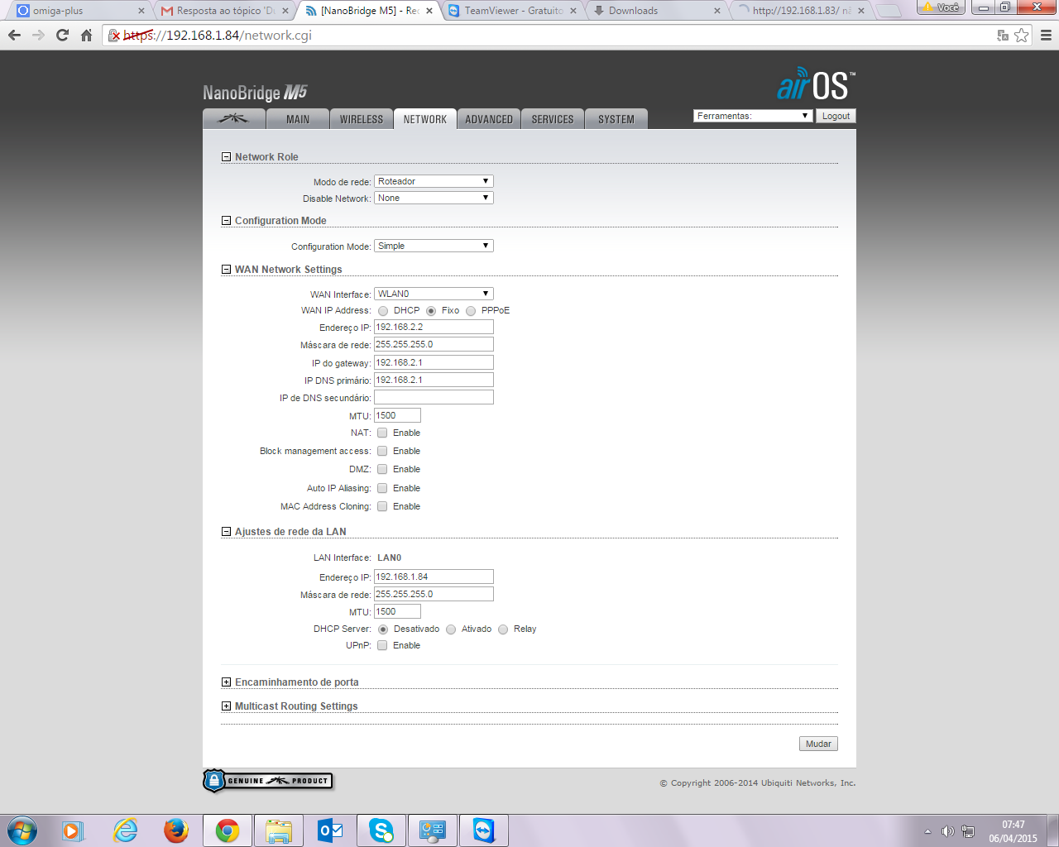Open Windows Explorer from the taskbar
This screenshot has height=847, width=1059.
click(x=279, y=830)
